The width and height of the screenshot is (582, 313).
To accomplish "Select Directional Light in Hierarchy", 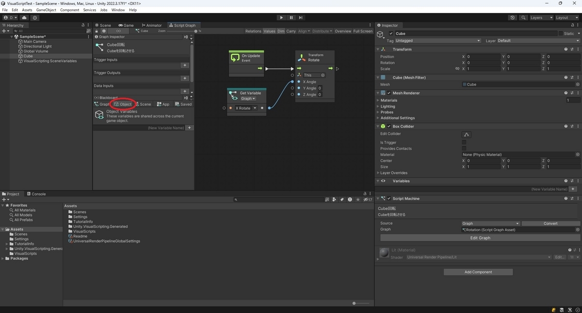I will pos(37,46).
